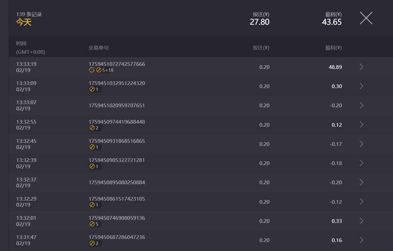Expand the 13:33:07 record with the chevron
This screenshot has height=251, width=393.
pos(361,105)
